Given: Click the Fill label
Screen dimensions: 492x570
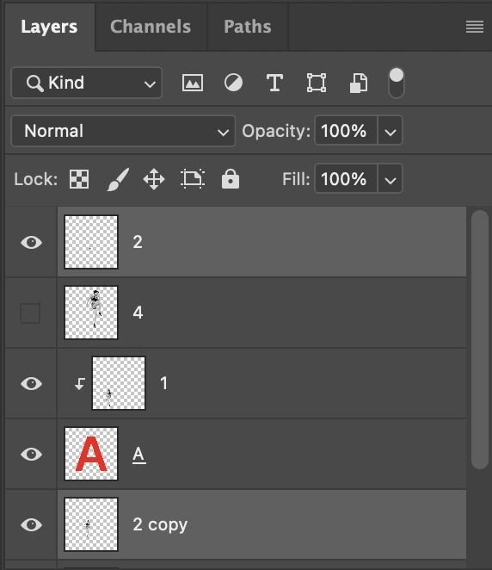Looking at the screenshot, I should coord(296,179).
